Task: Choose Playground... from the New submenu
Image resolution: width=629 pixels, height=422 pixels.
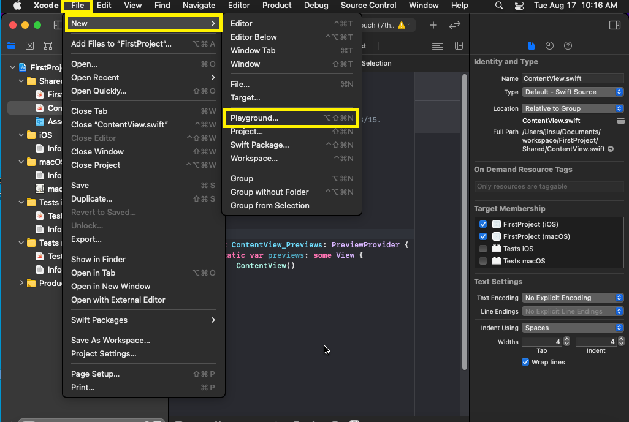Action: pos(254,118)
